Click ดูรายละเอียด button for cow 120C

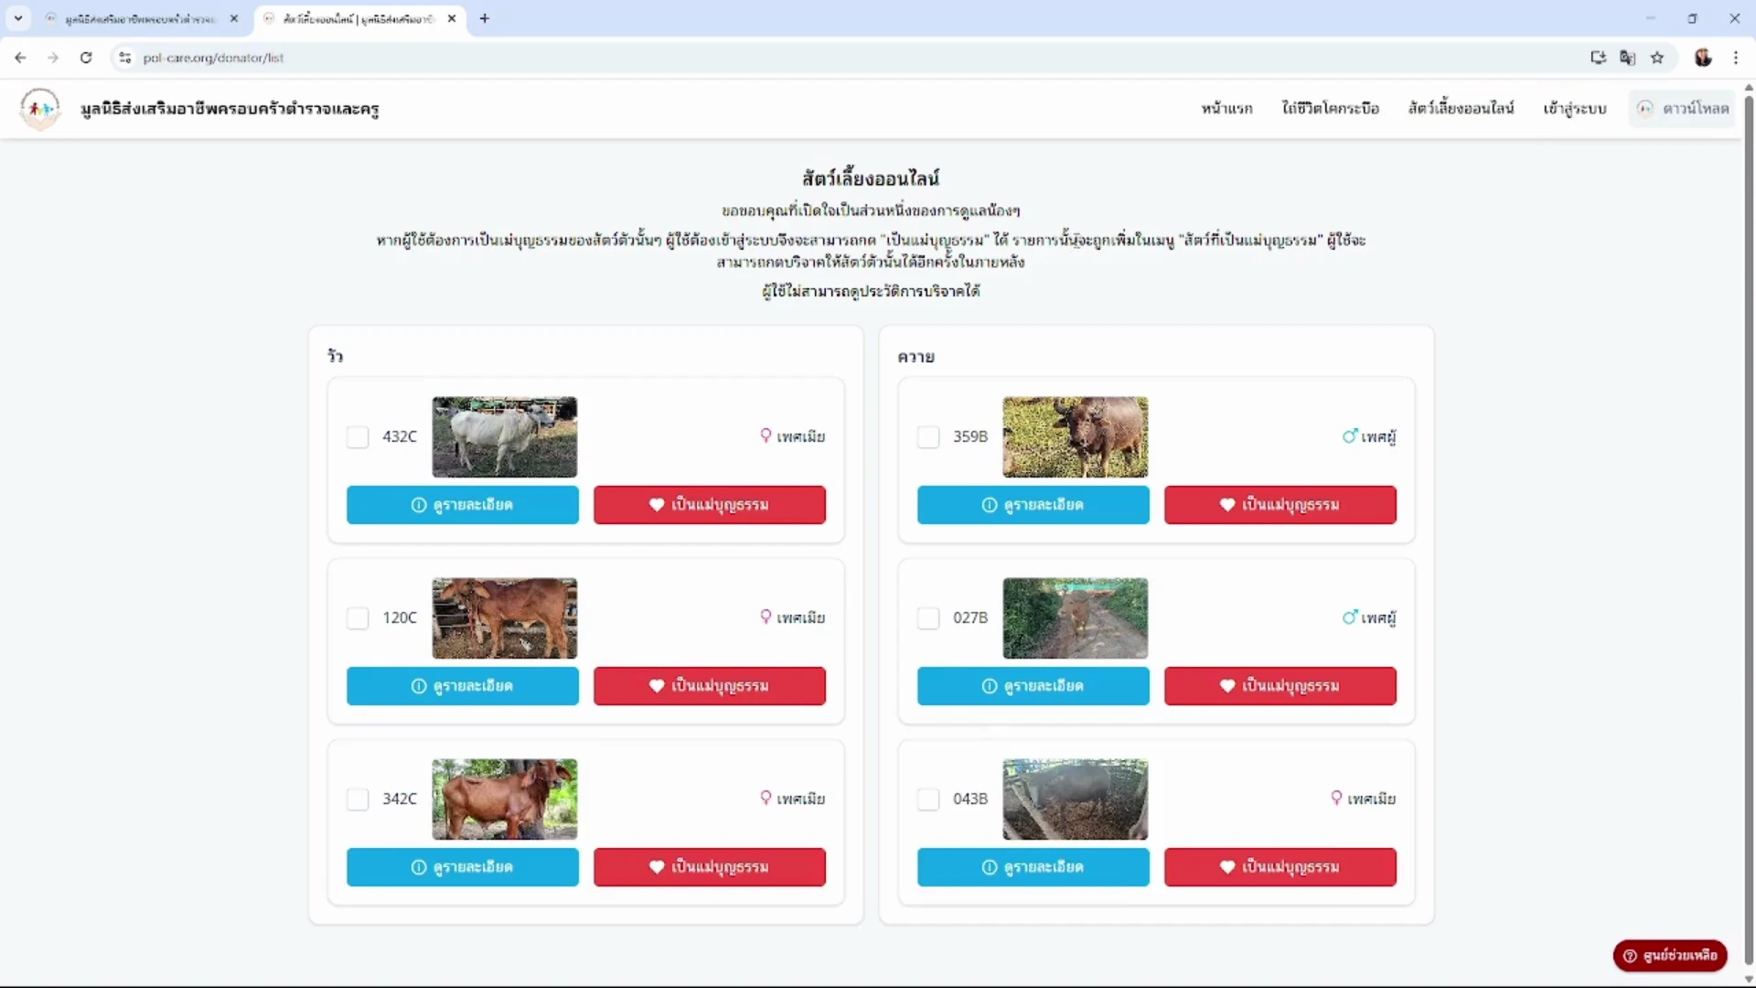(x=462, y=686)
